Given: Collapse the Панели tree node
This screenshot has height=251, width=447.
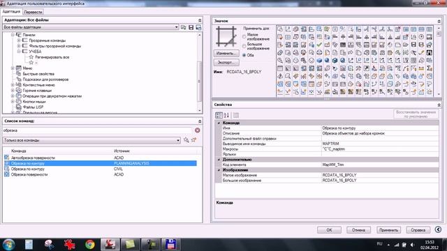Looking at the screenshot, I should point(13,35).
